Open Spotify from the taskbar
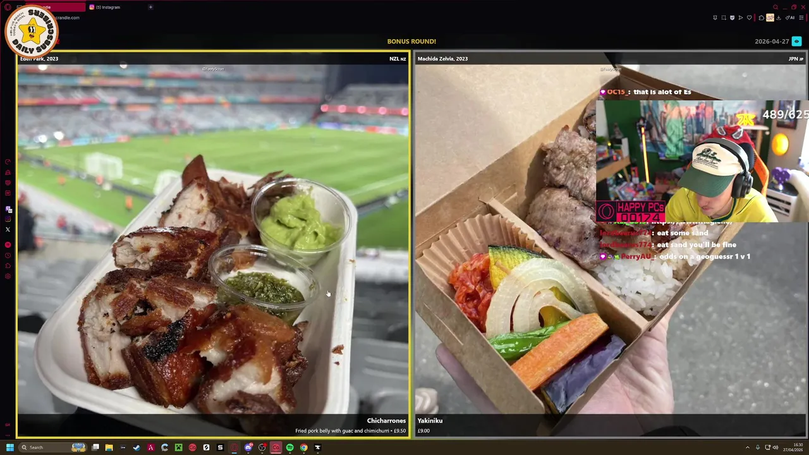The height and width of the screenshot is (455, 809). tap(289, 447)
